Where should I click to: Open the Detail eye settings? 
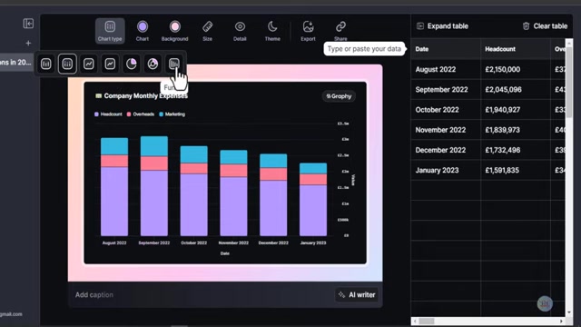[240, 31]
